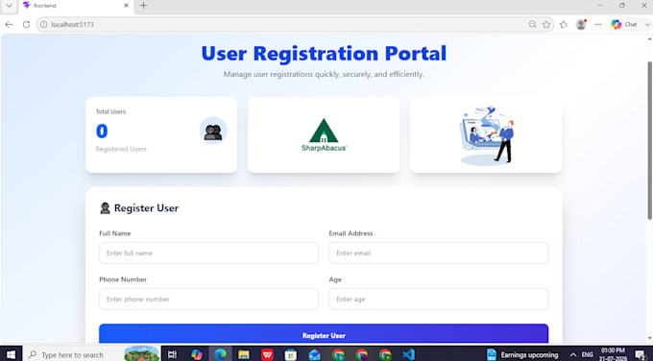Click the page vertical scrollbar thumb
653x361 pixels.
pyautogui.click(x=650, y=140)
